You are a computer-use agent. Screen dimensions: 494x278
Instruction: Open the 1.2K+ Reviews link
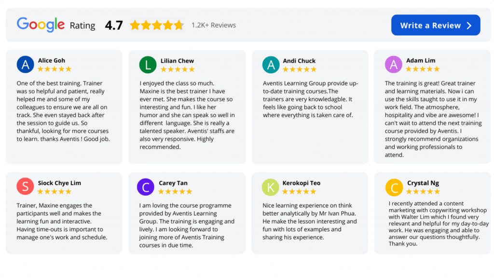(214, 25)
